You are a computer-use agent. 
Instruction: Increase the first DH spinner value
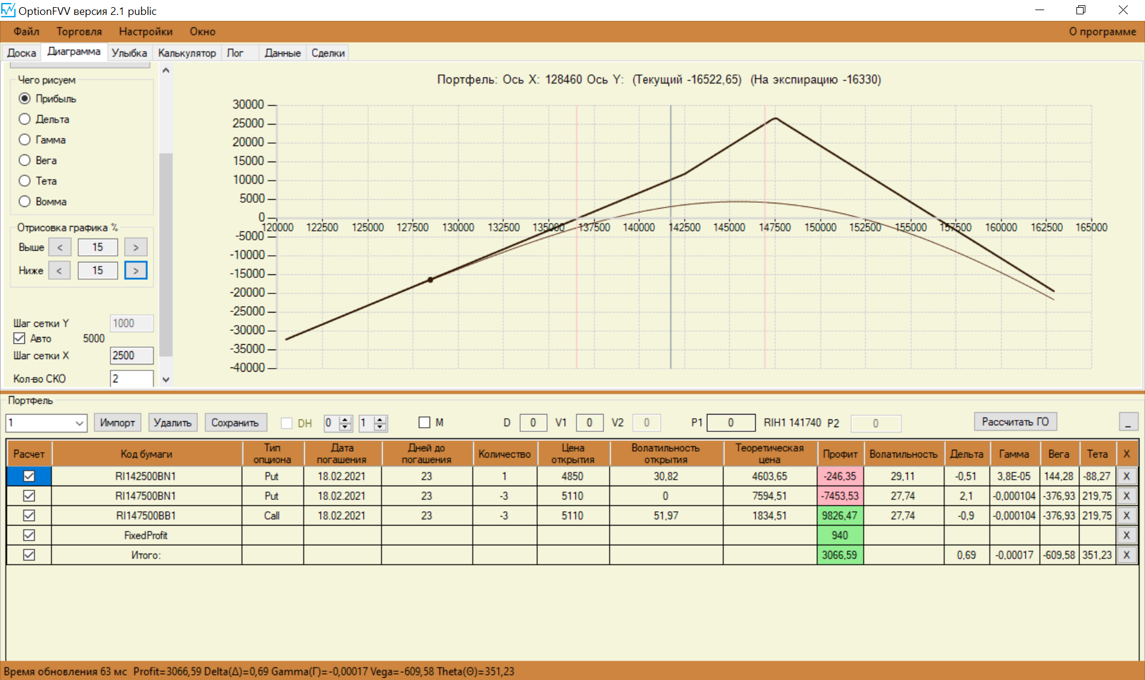345,419
